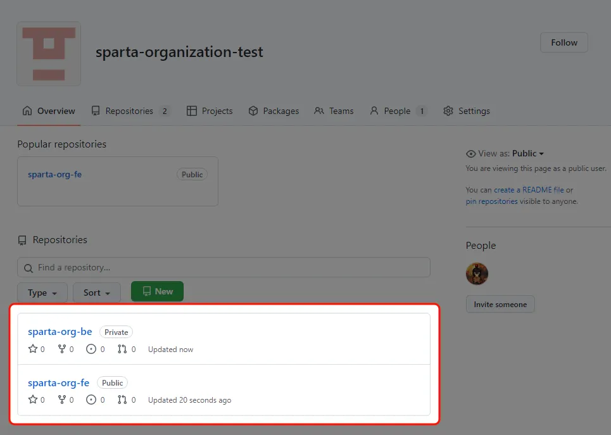Click the eye icon beside View as
This screenshot has height=435, width=611.
tap(470, 154)
